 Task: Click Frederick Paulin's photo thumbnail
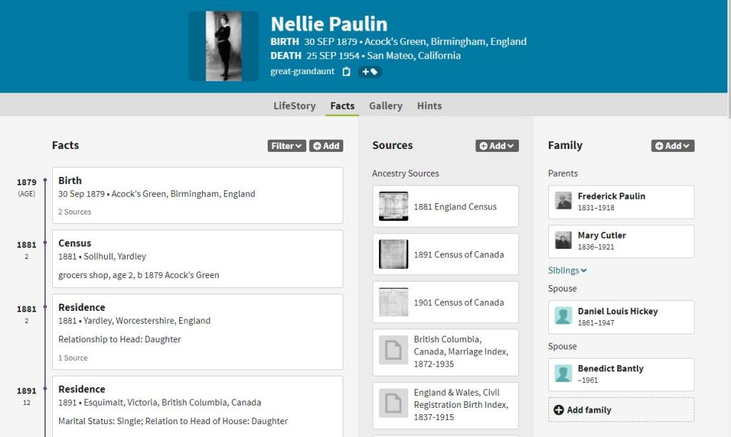[563, 202]
